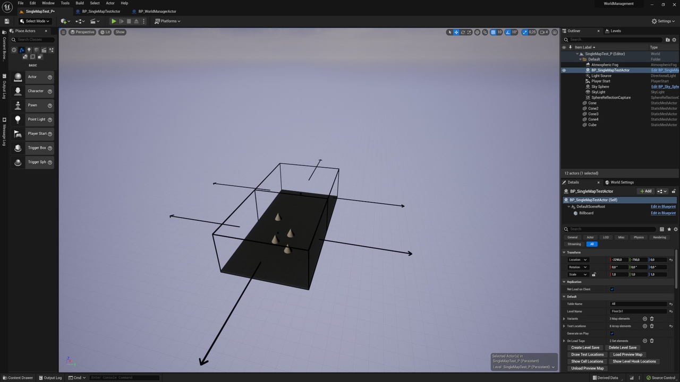Toggle visibility eye for BP_SingleMapTestActor
Image resolution: width=680 pixels, height=382 pixels.
(x=564, y=70)
